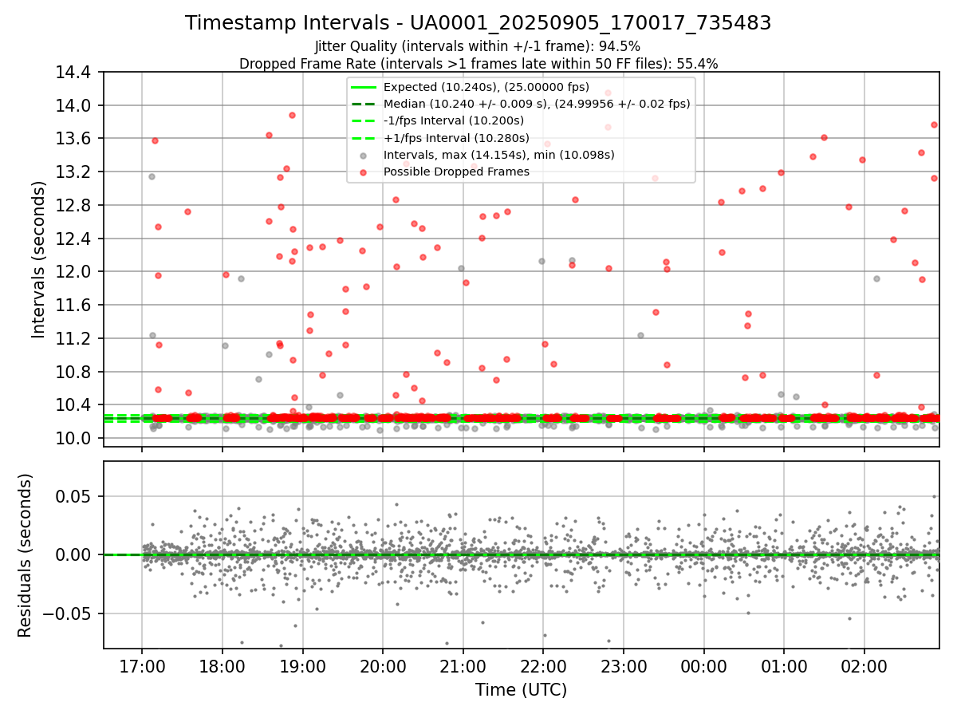Click the red dot marker in the legend
The height and width of the screenshot is (718, 957).
pos(364,172)
